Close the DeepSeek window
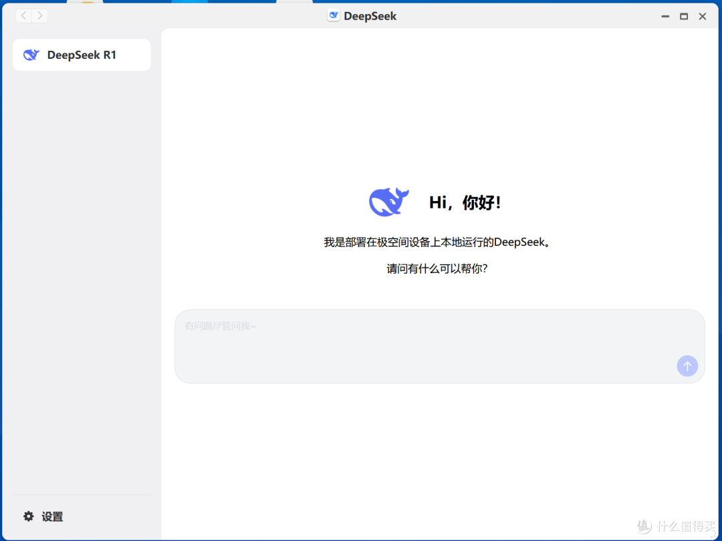This screenshot has height=541, width=722. coord(702,16)
